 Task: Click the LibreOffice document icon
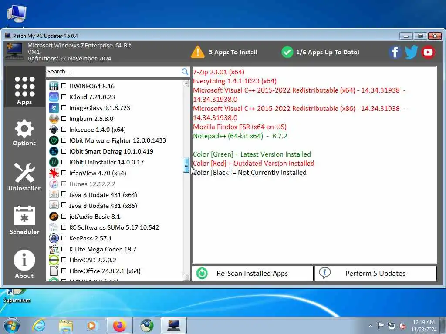click(x=54, y=271)
